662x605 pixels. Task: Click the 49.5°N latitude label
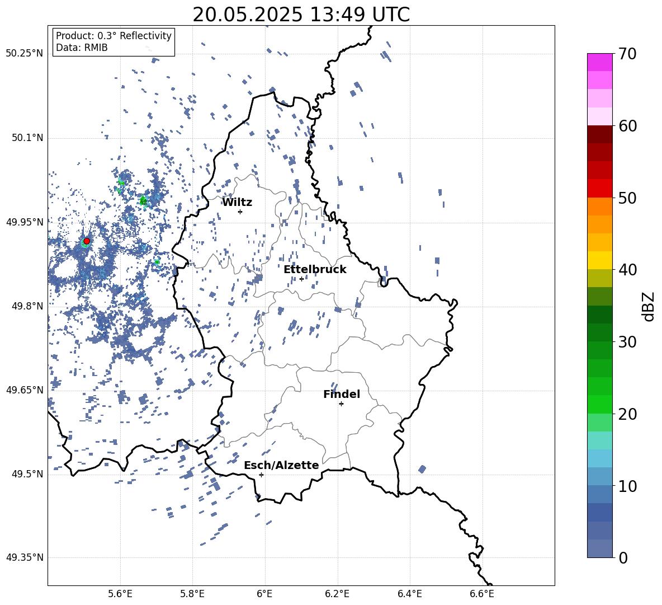coord(27,474)
